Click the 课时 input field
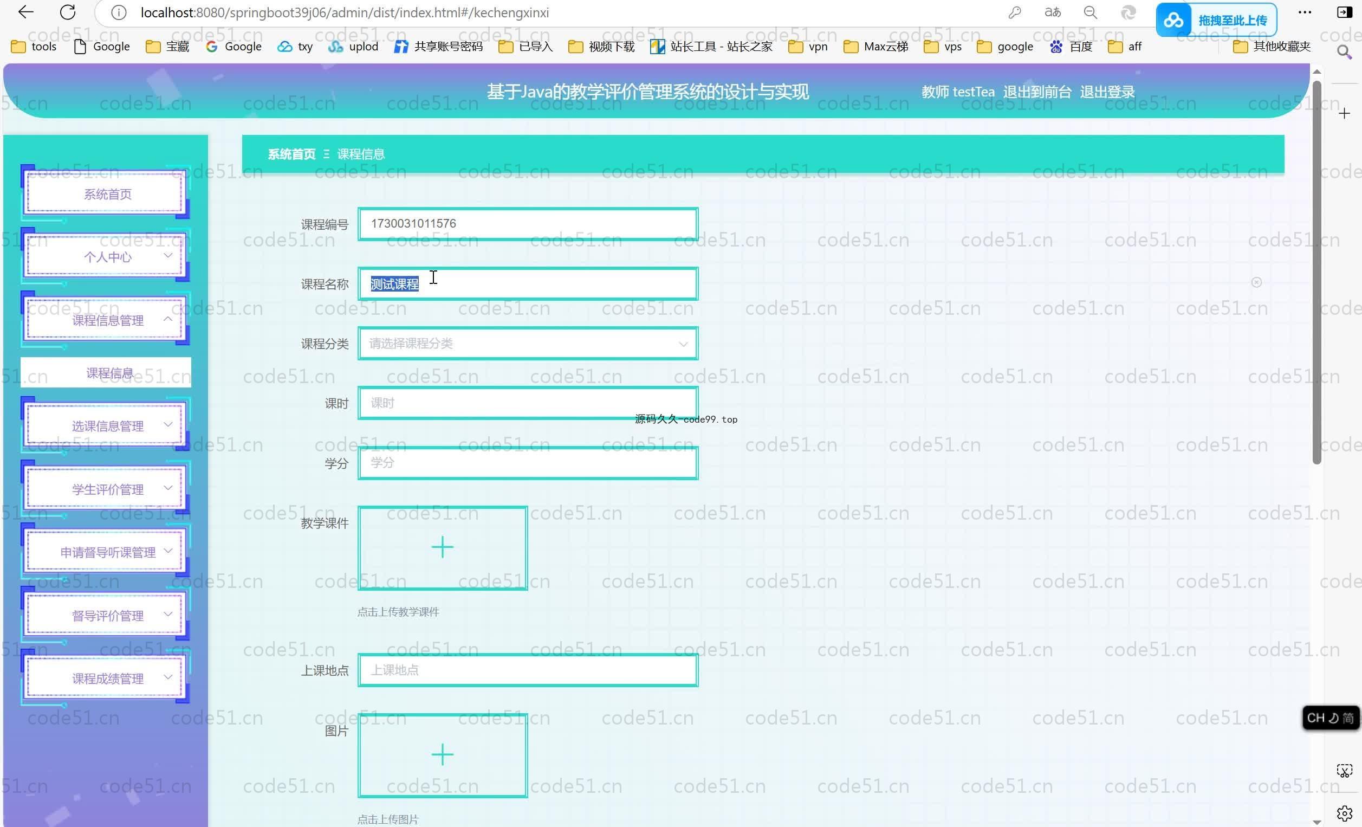Image resolution: width=1362 pixels, height=827 pixels. [x=528, y=403]
